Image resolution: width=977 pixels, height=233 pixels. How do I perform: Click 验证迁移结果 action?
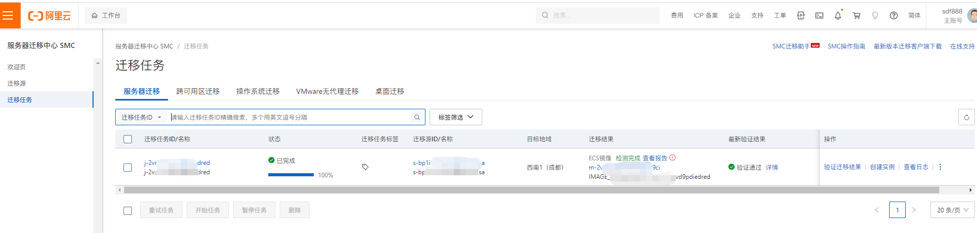tap(843, 167)
